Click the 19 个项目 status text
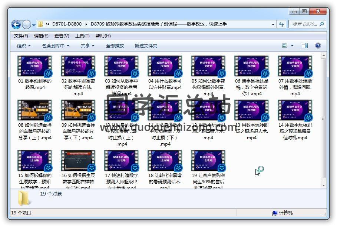Viewport: 337px width, 227px height. tap(21, 213)
